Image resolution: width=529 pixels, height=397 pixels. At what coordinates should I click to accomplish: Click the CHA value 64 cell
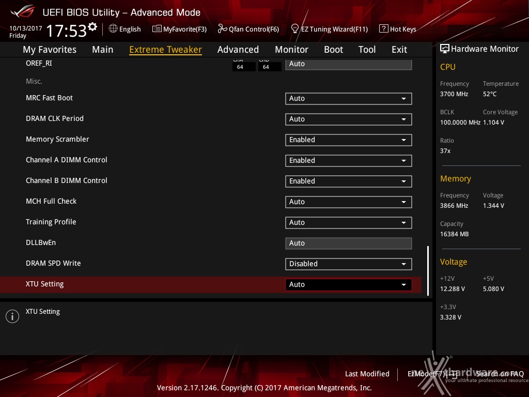[x=244, y=67]
